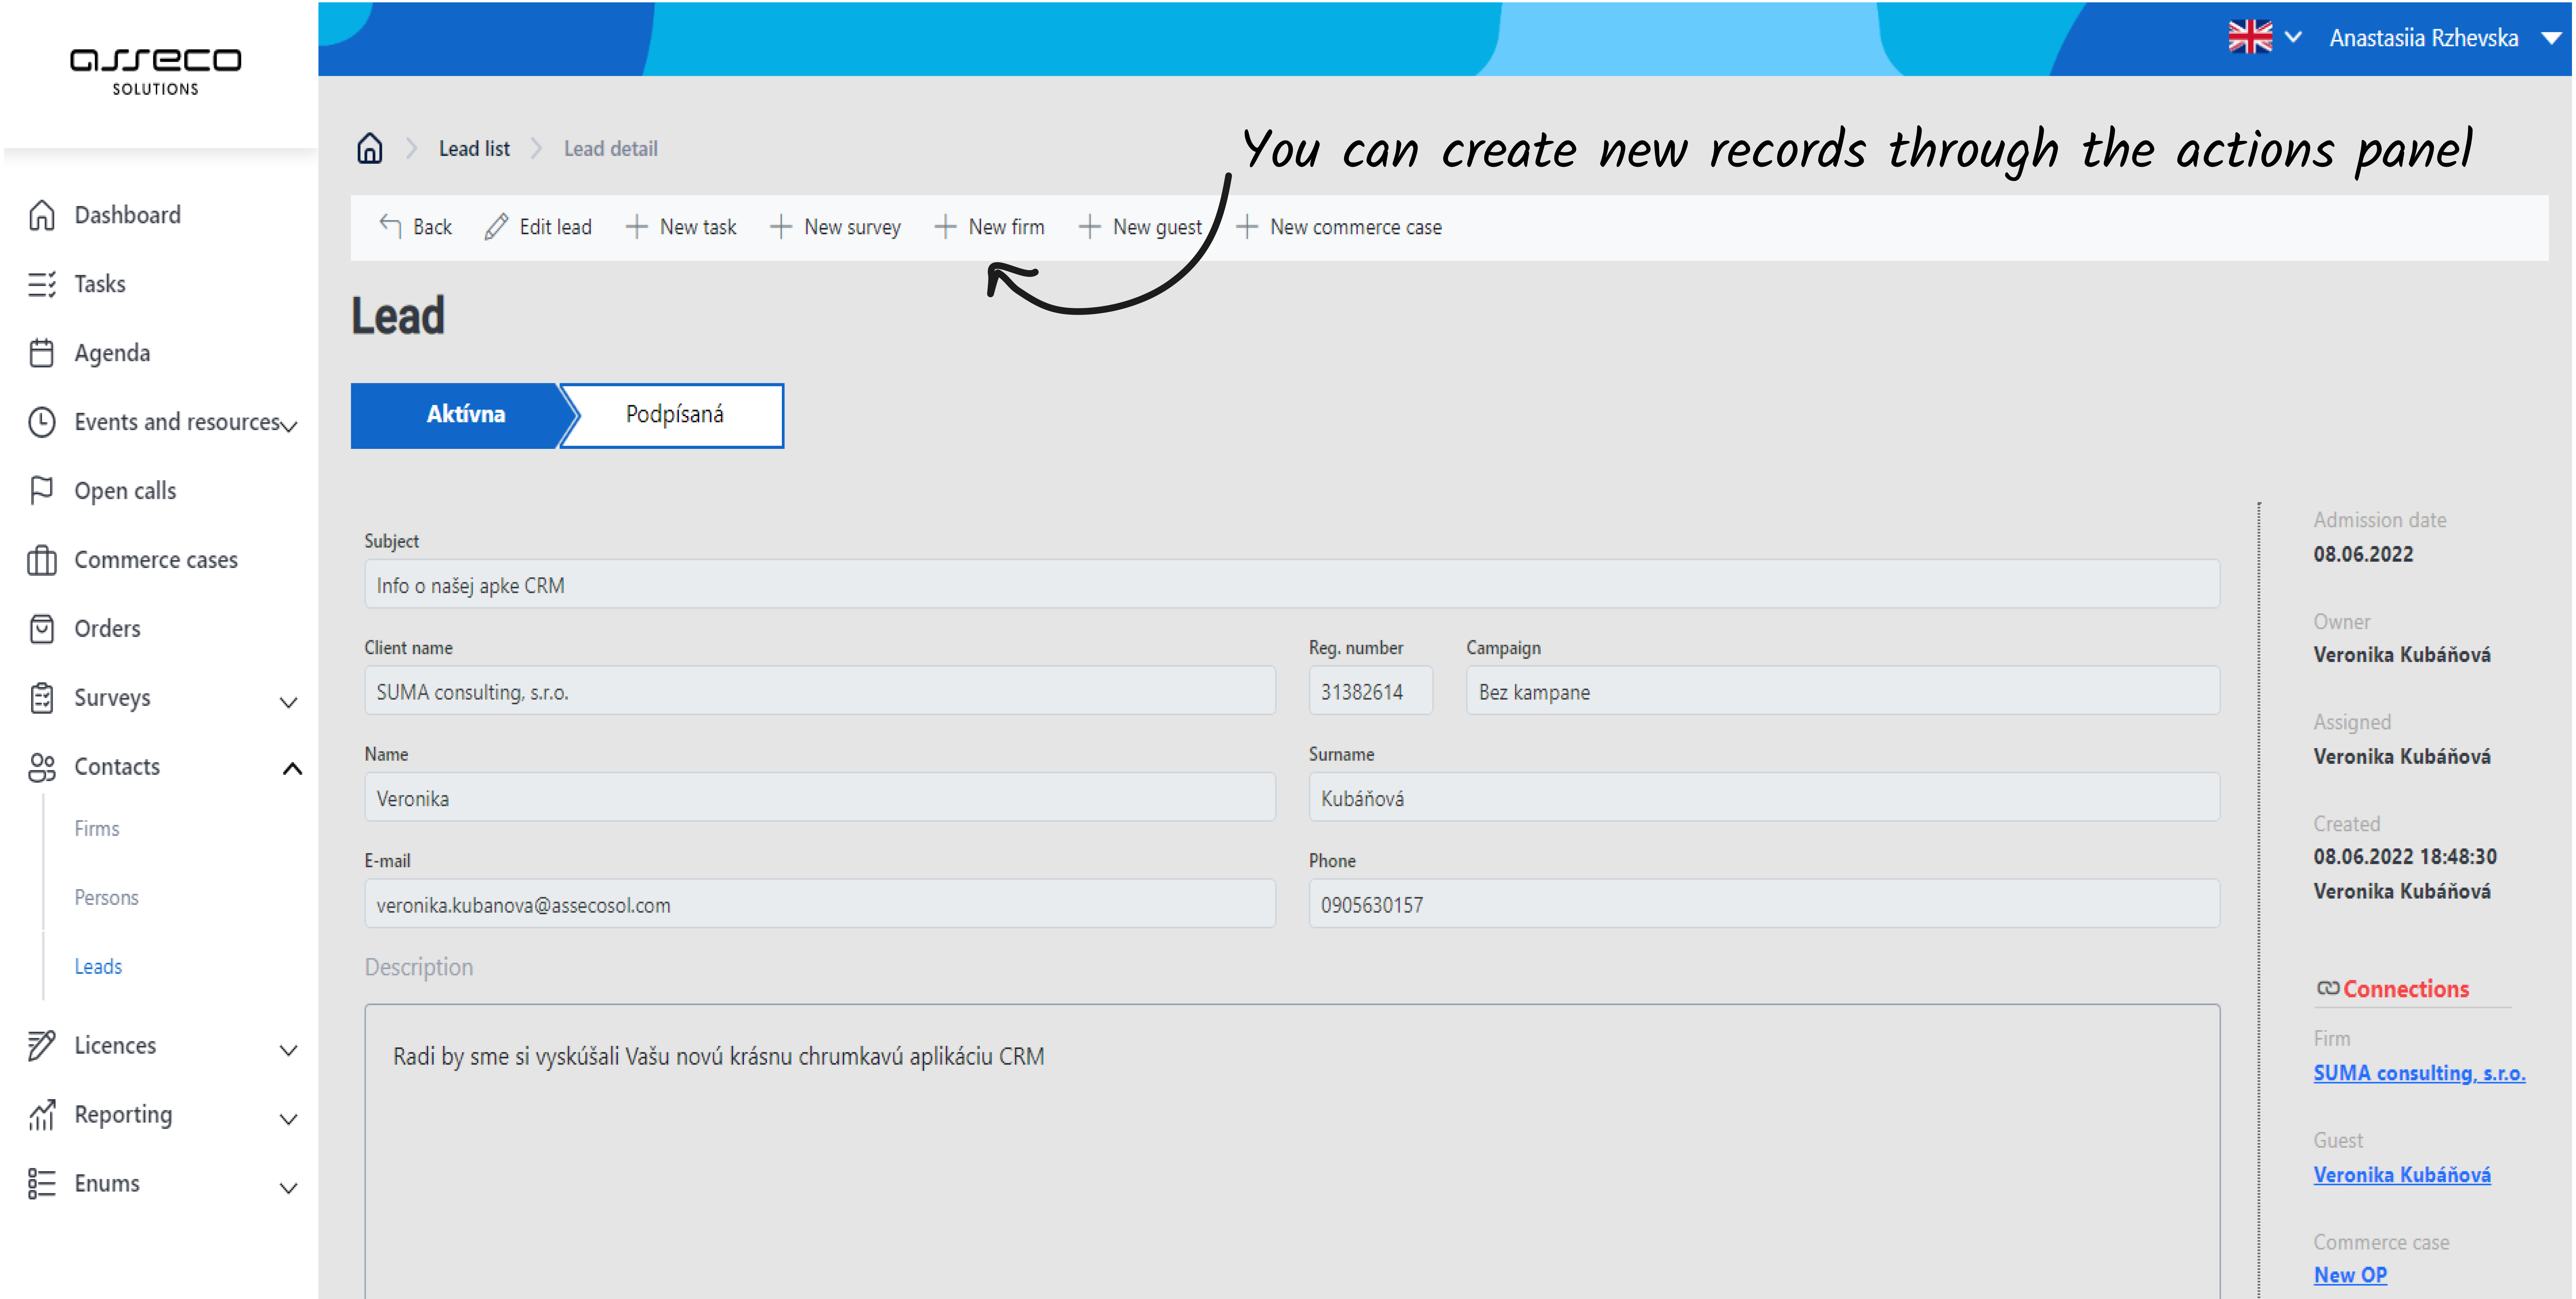This screenshot has height=1299, width=2576.
Task: Click the UK flag language icon
Action: point(2250,37)
